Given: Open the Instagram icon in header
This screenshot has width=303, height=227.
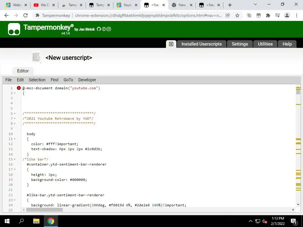Looking at the screenshot, I should click(x=109, y=29).
